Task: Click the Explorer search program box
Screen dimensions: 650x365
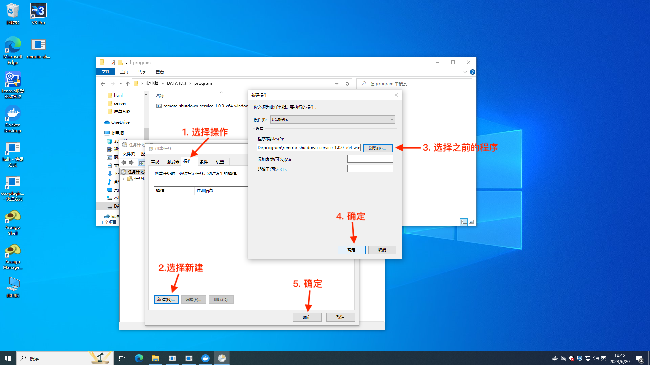Action: 414,83
